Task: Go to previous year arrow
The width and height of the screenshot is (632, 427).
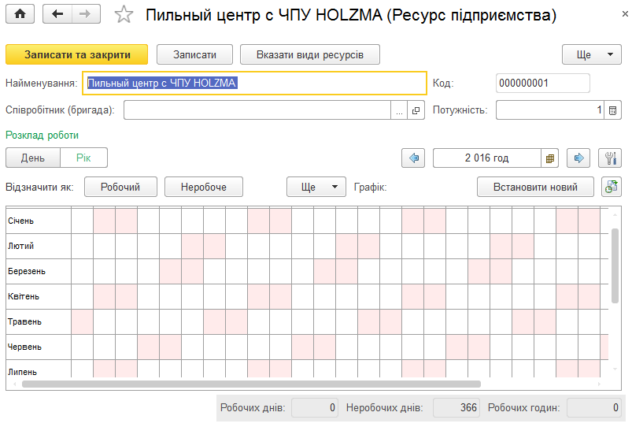Action: [413, 158]
